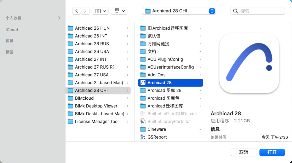Screen dimensions: 292x163
Task: Select iCloud in the sidebar
Action: click(12, 30)
